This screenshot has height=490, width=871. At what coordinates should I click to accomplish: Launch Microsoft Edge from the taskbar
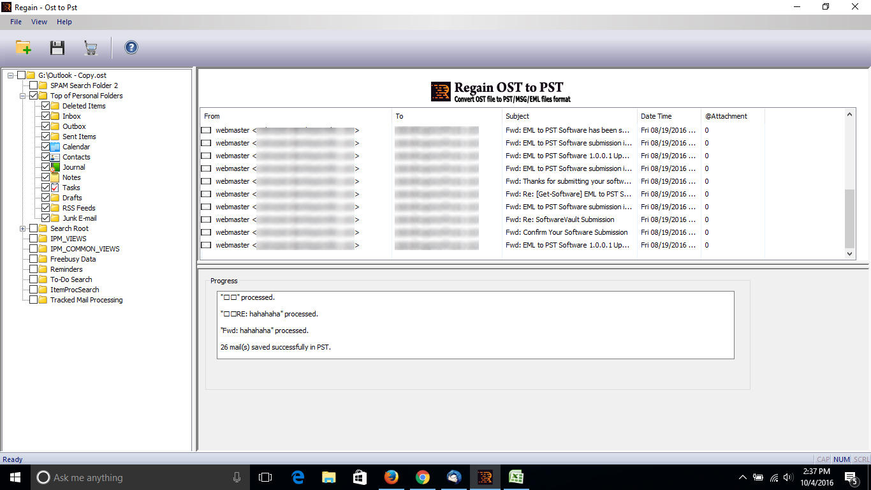click(x=298, y=477)
